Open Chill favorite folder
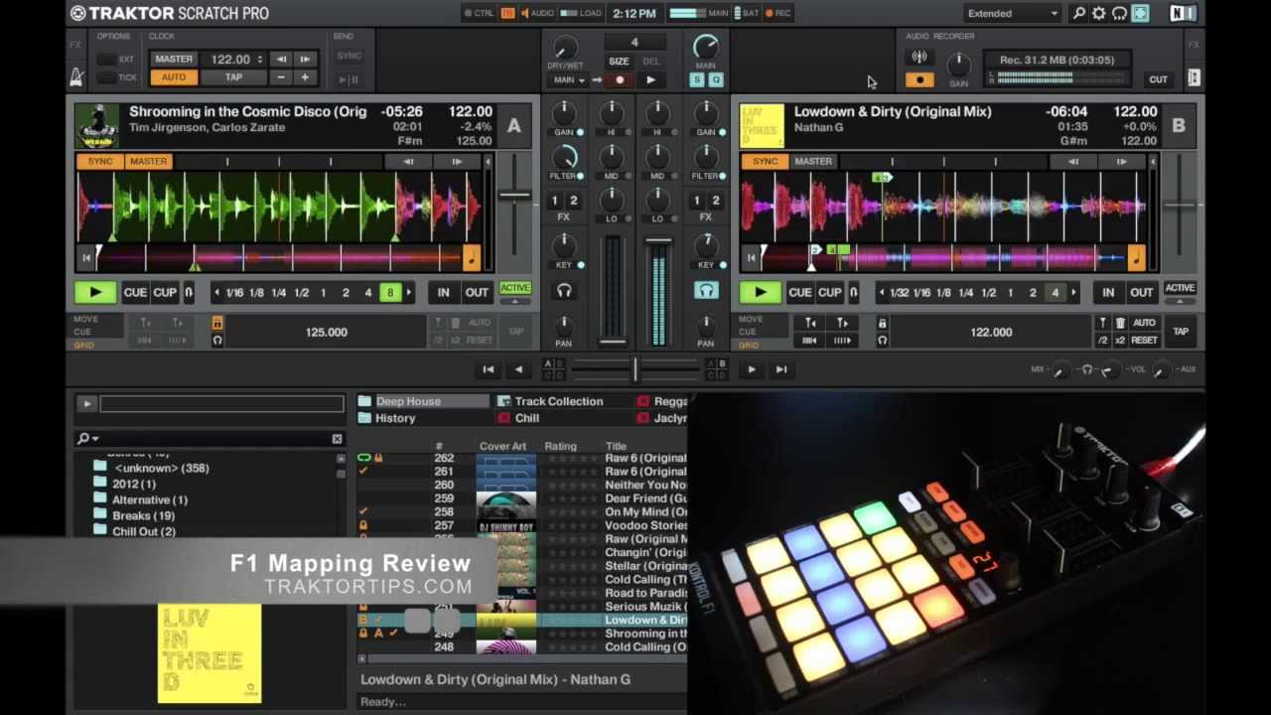The height and width of the screenshot is (715, 1271). click(x=527, y=418)
